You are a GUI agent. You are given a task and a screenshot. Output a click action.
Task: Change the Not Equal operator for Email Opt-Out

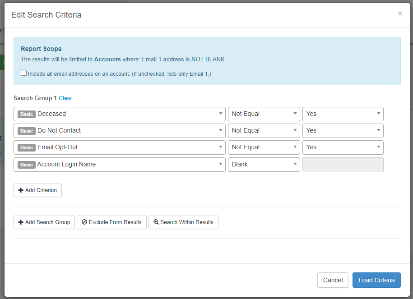[264, 147]
